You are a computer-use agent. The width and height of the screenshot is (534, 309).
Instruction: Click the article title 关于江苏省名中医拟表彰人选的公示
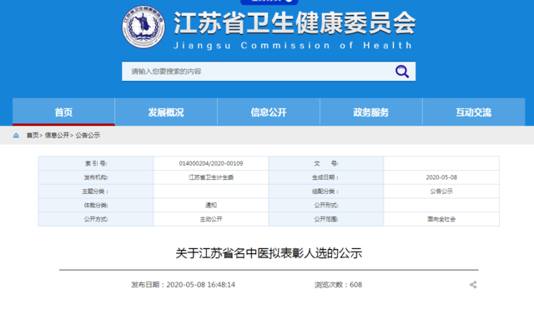tap(269, 253)
